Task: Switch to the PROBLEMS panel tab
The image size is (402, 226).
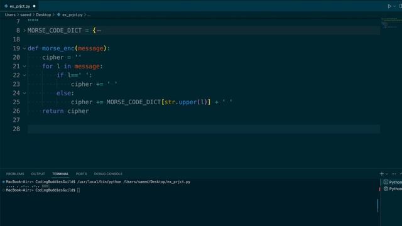Action: click(15, 174)
